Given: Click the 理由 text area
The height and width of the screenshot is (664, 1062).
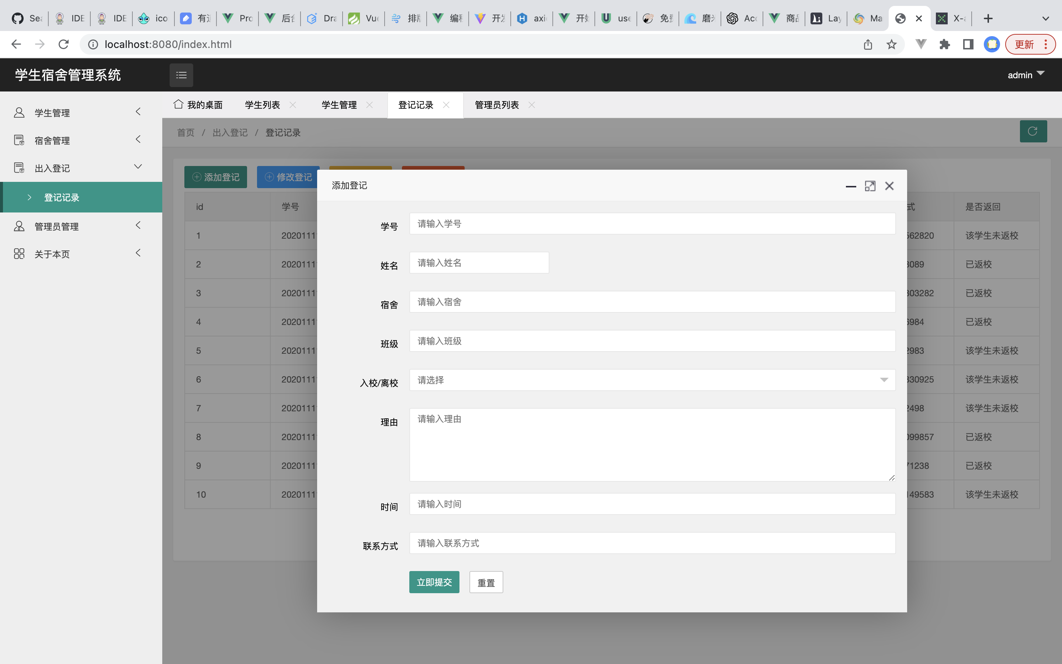Looking at the screenshot, I should click(x=652, y=445).
